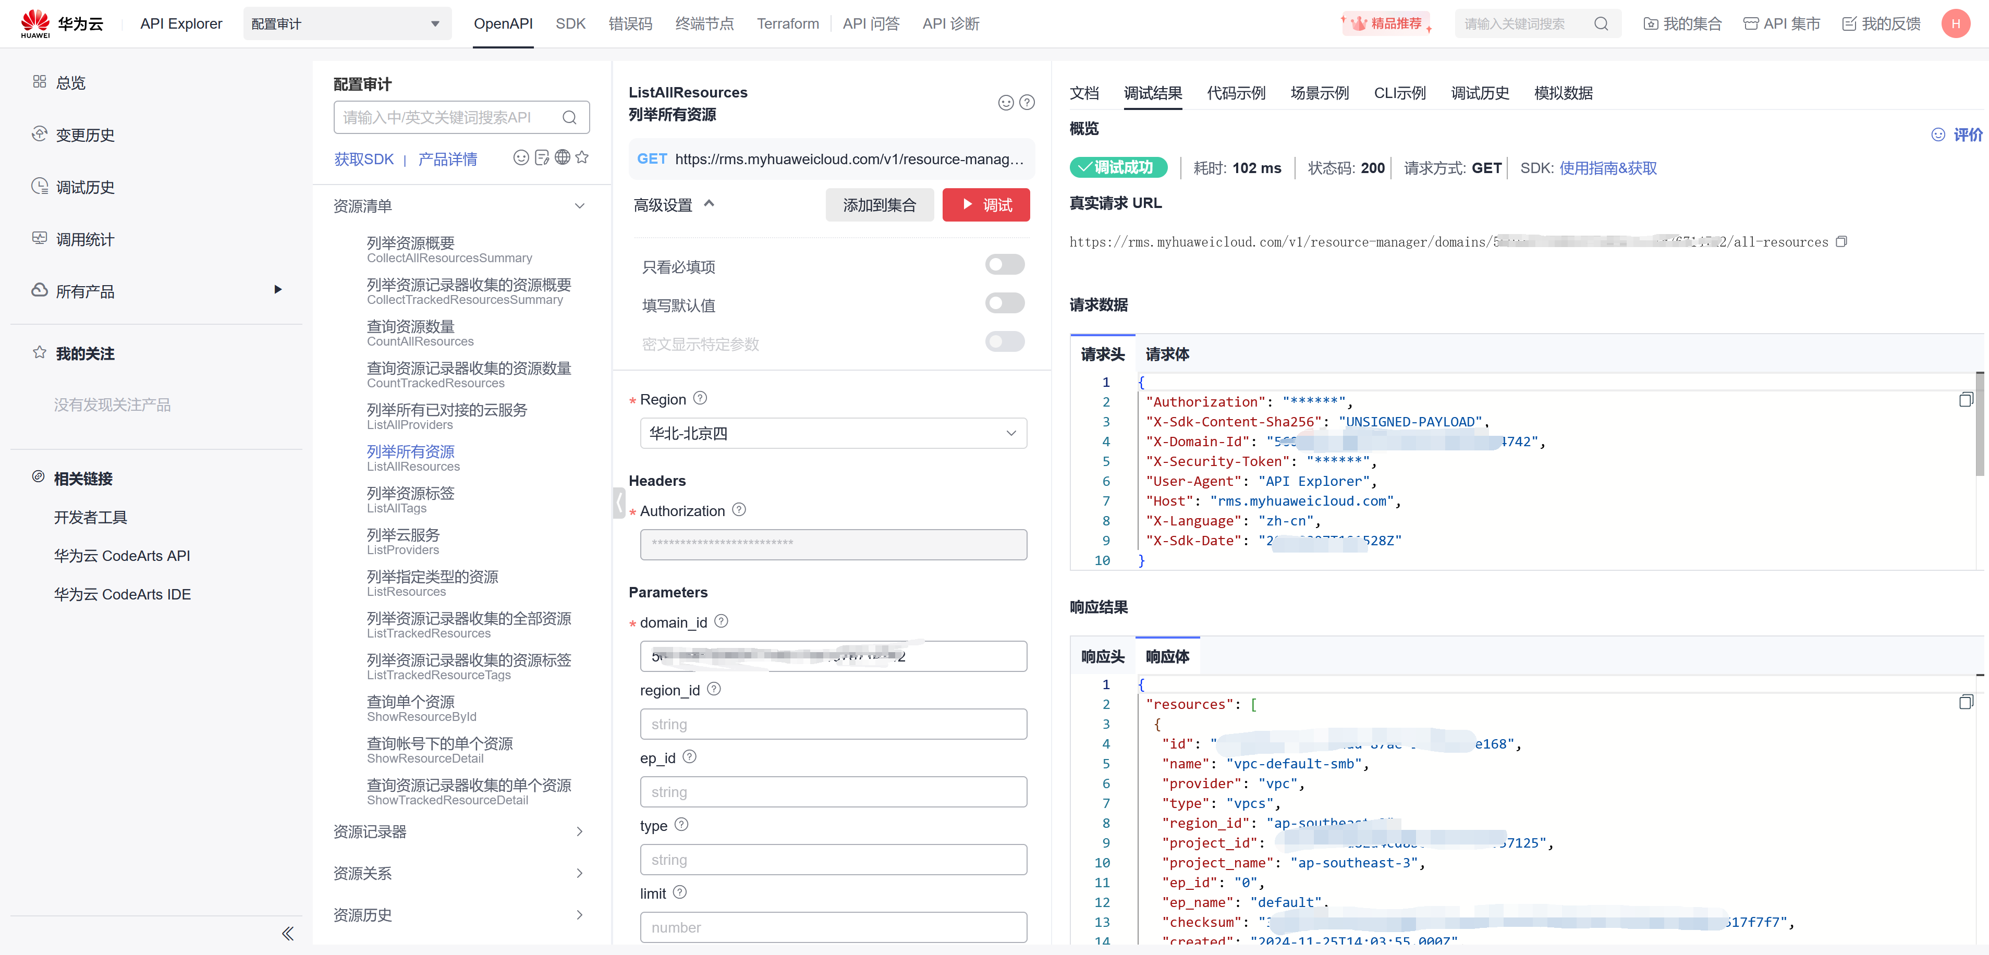Toggle 只看必填项 switch

(1005, 265)
